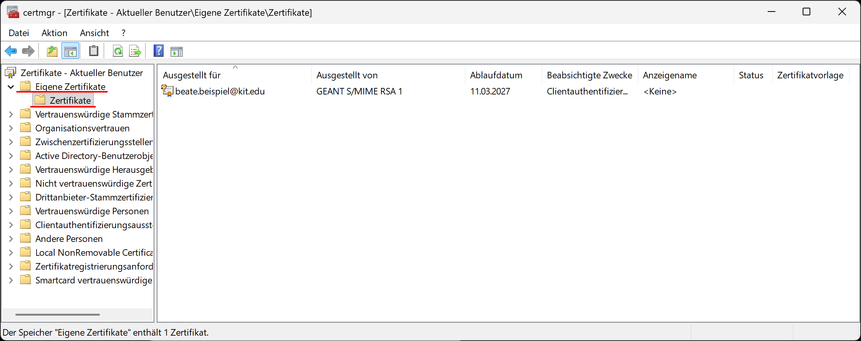Select the Zertifikate - Aktueller Benutzer root node
The height and width of the screenshot is (341, 861).
click(x=81, y=73)
